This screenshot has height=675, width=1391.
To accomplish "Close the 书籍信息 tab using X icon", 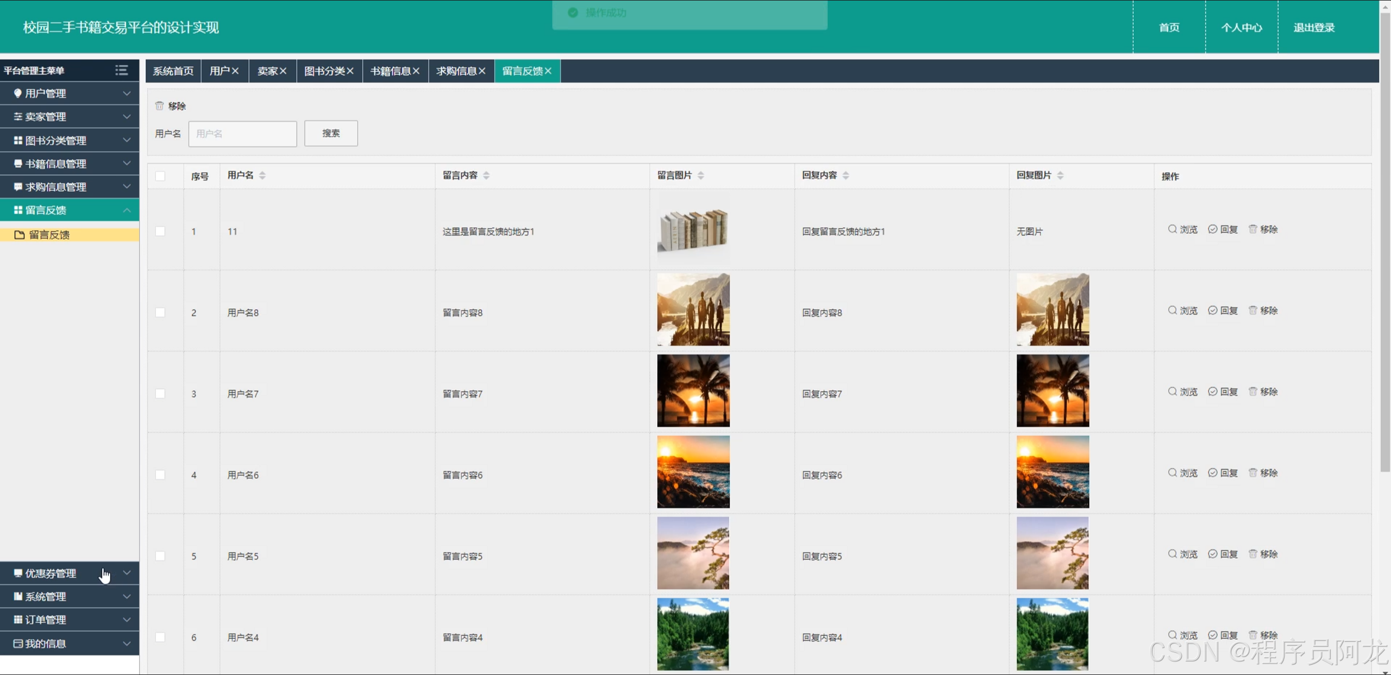I will [x=416, y=71].
